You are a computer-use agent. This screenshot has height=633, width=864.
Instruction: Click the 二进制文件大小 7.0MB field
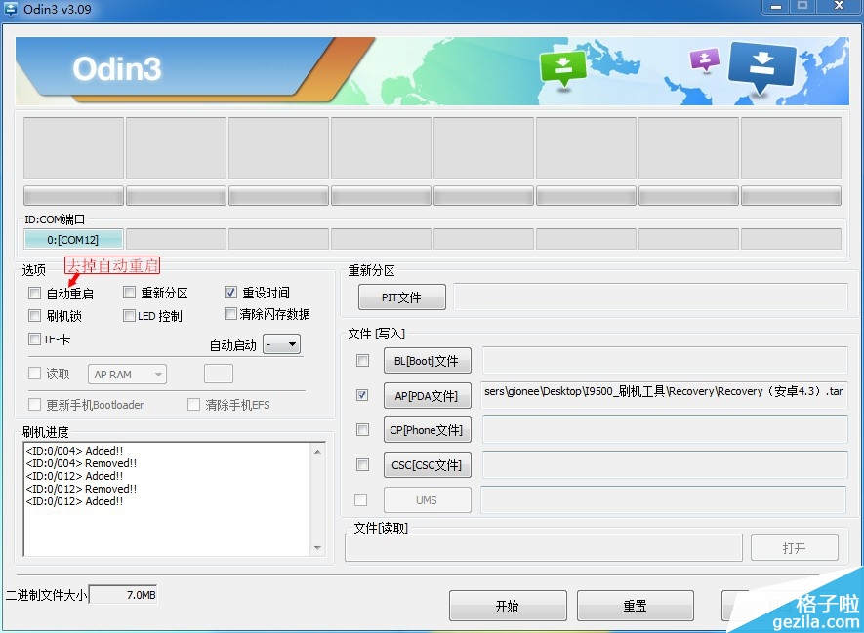123,594
